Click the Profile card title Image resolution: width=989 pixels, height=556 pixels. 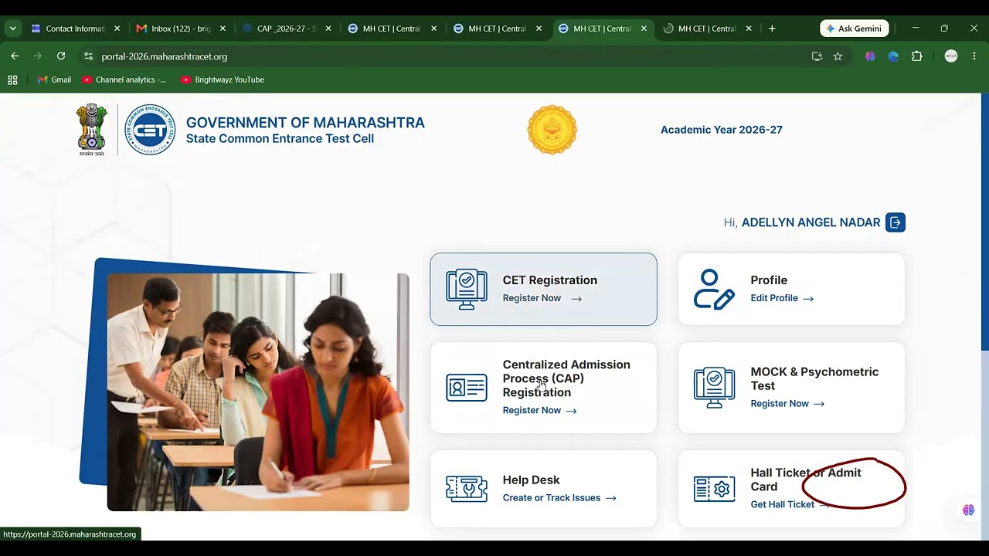769,280
